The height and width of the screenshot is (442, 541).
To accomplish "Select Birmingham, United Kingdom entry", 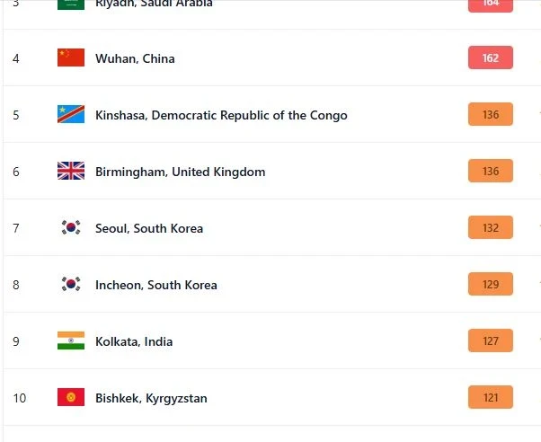I will coord(180,172).
